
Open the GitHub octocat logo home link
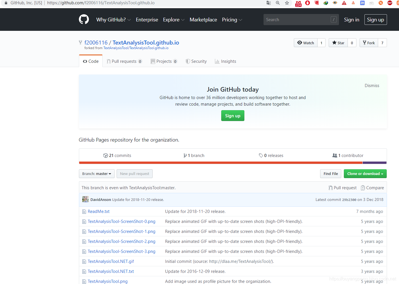click(84, 19)
